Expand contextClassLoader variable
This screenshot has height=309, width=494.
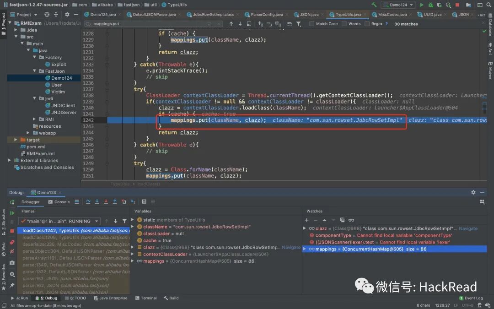(133, 254)
